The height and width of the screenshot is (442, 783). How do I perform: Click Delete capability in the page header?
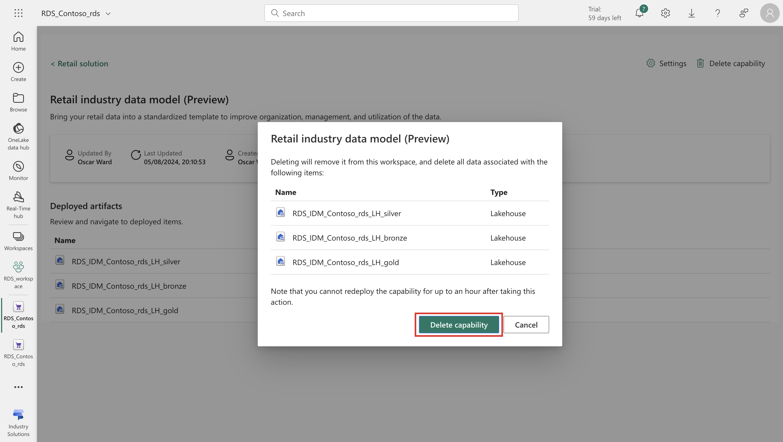[731, 63]
